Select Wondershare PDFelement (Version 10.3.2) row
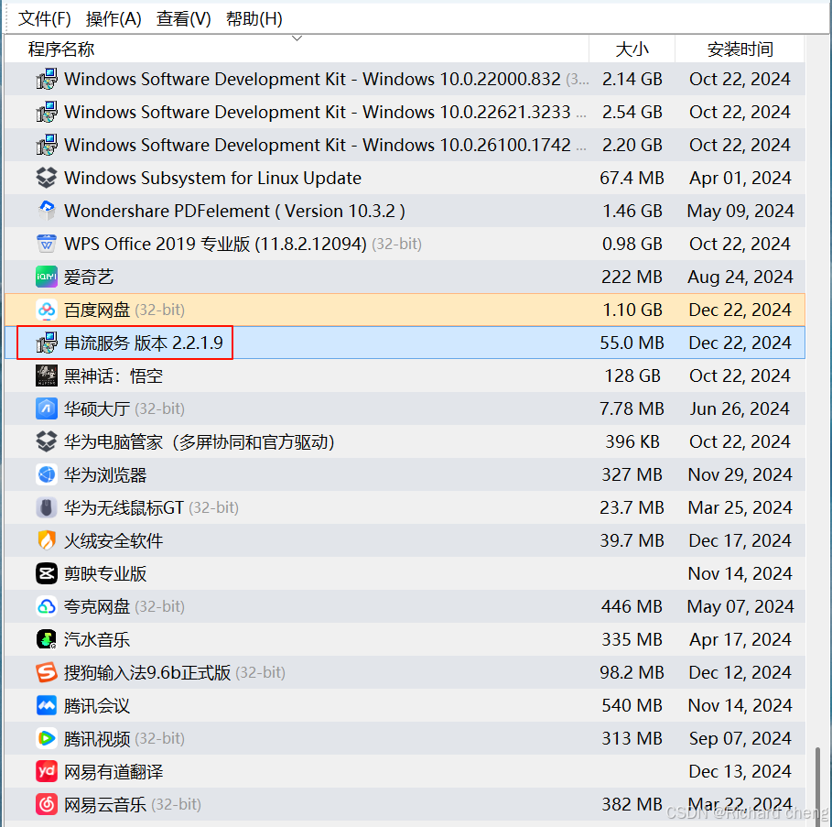The height and width of the screenshot is (827, 832). 405,211
